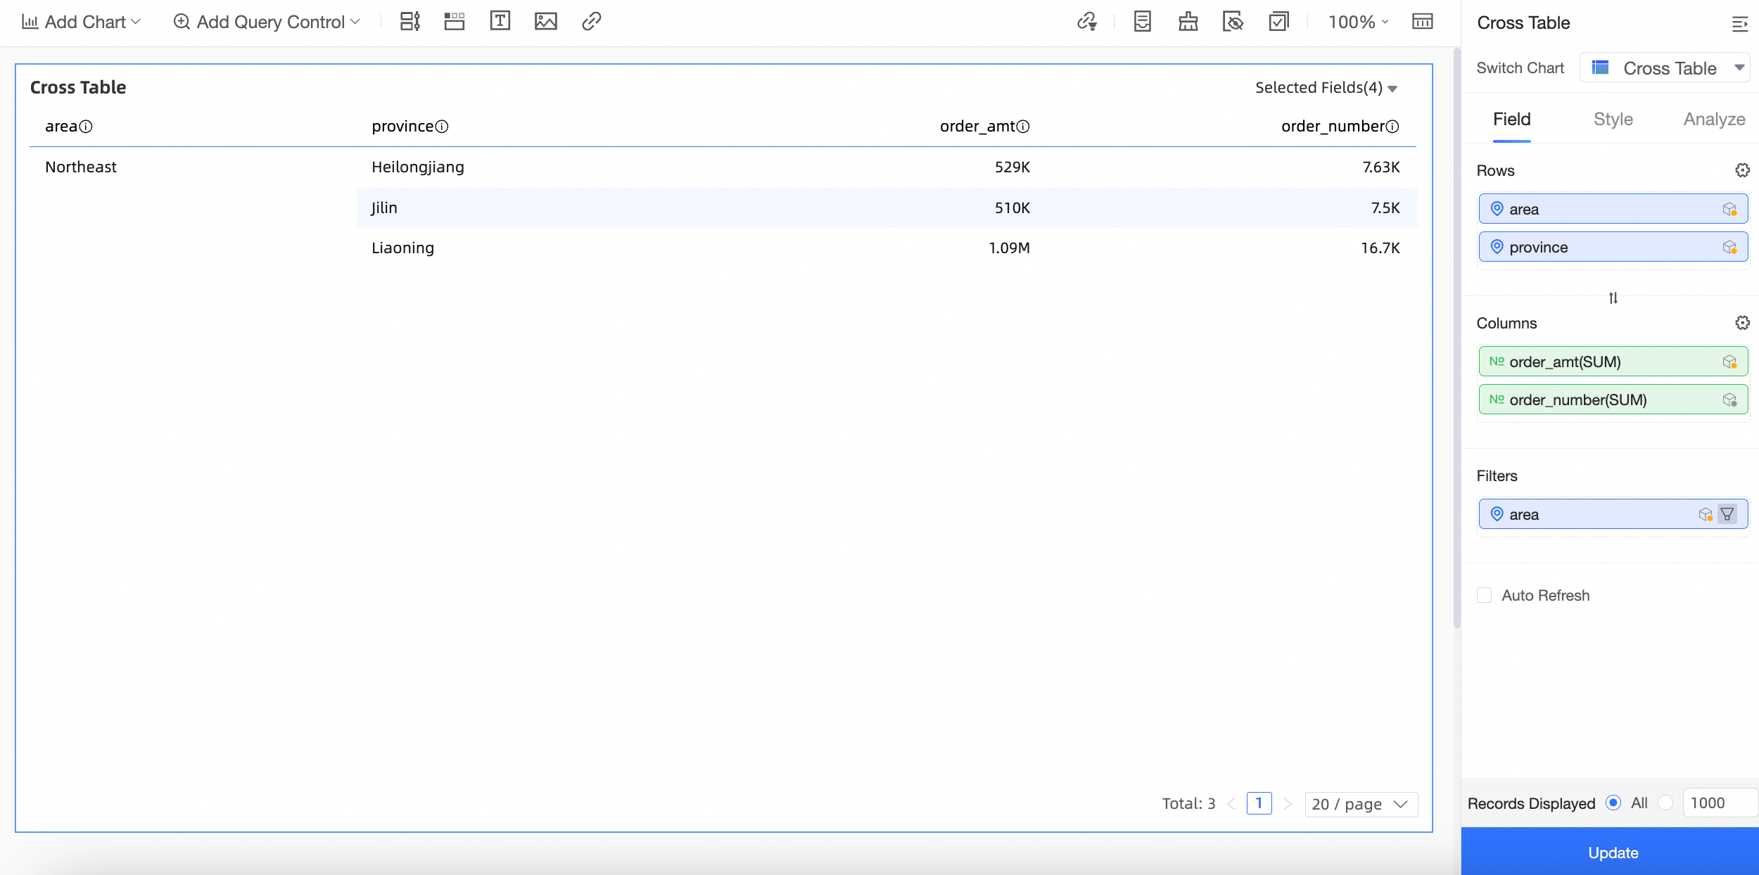This screenshot has width=1759, height=875.
Task: Swap the Rows and Columns fields
Action: pyautogui.click(x=1613, y=298)
